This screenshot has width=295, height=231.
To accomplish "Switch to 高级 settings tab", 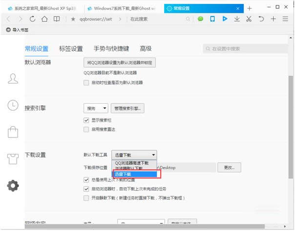I will pyautogui.click(x=146, y=49).
